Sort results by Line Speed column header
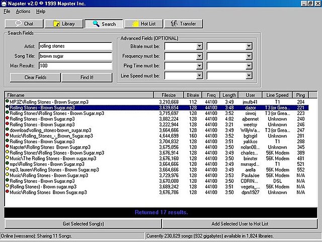The width and height of the screenshot is (322, 242). [277, 95]
